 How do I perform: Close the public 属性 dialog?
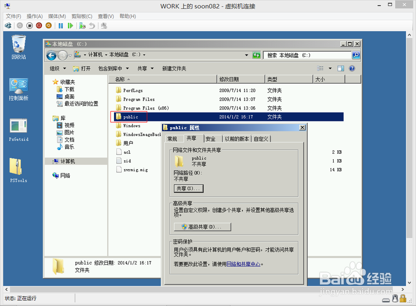302,128
